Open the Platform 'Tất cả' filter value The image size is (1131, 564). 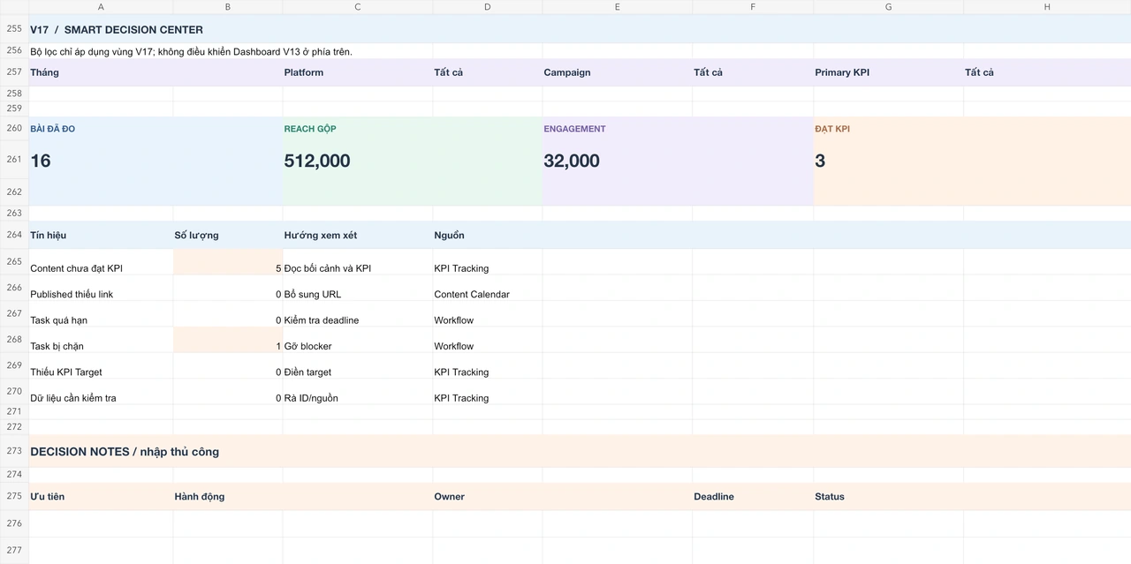point(449,72)
